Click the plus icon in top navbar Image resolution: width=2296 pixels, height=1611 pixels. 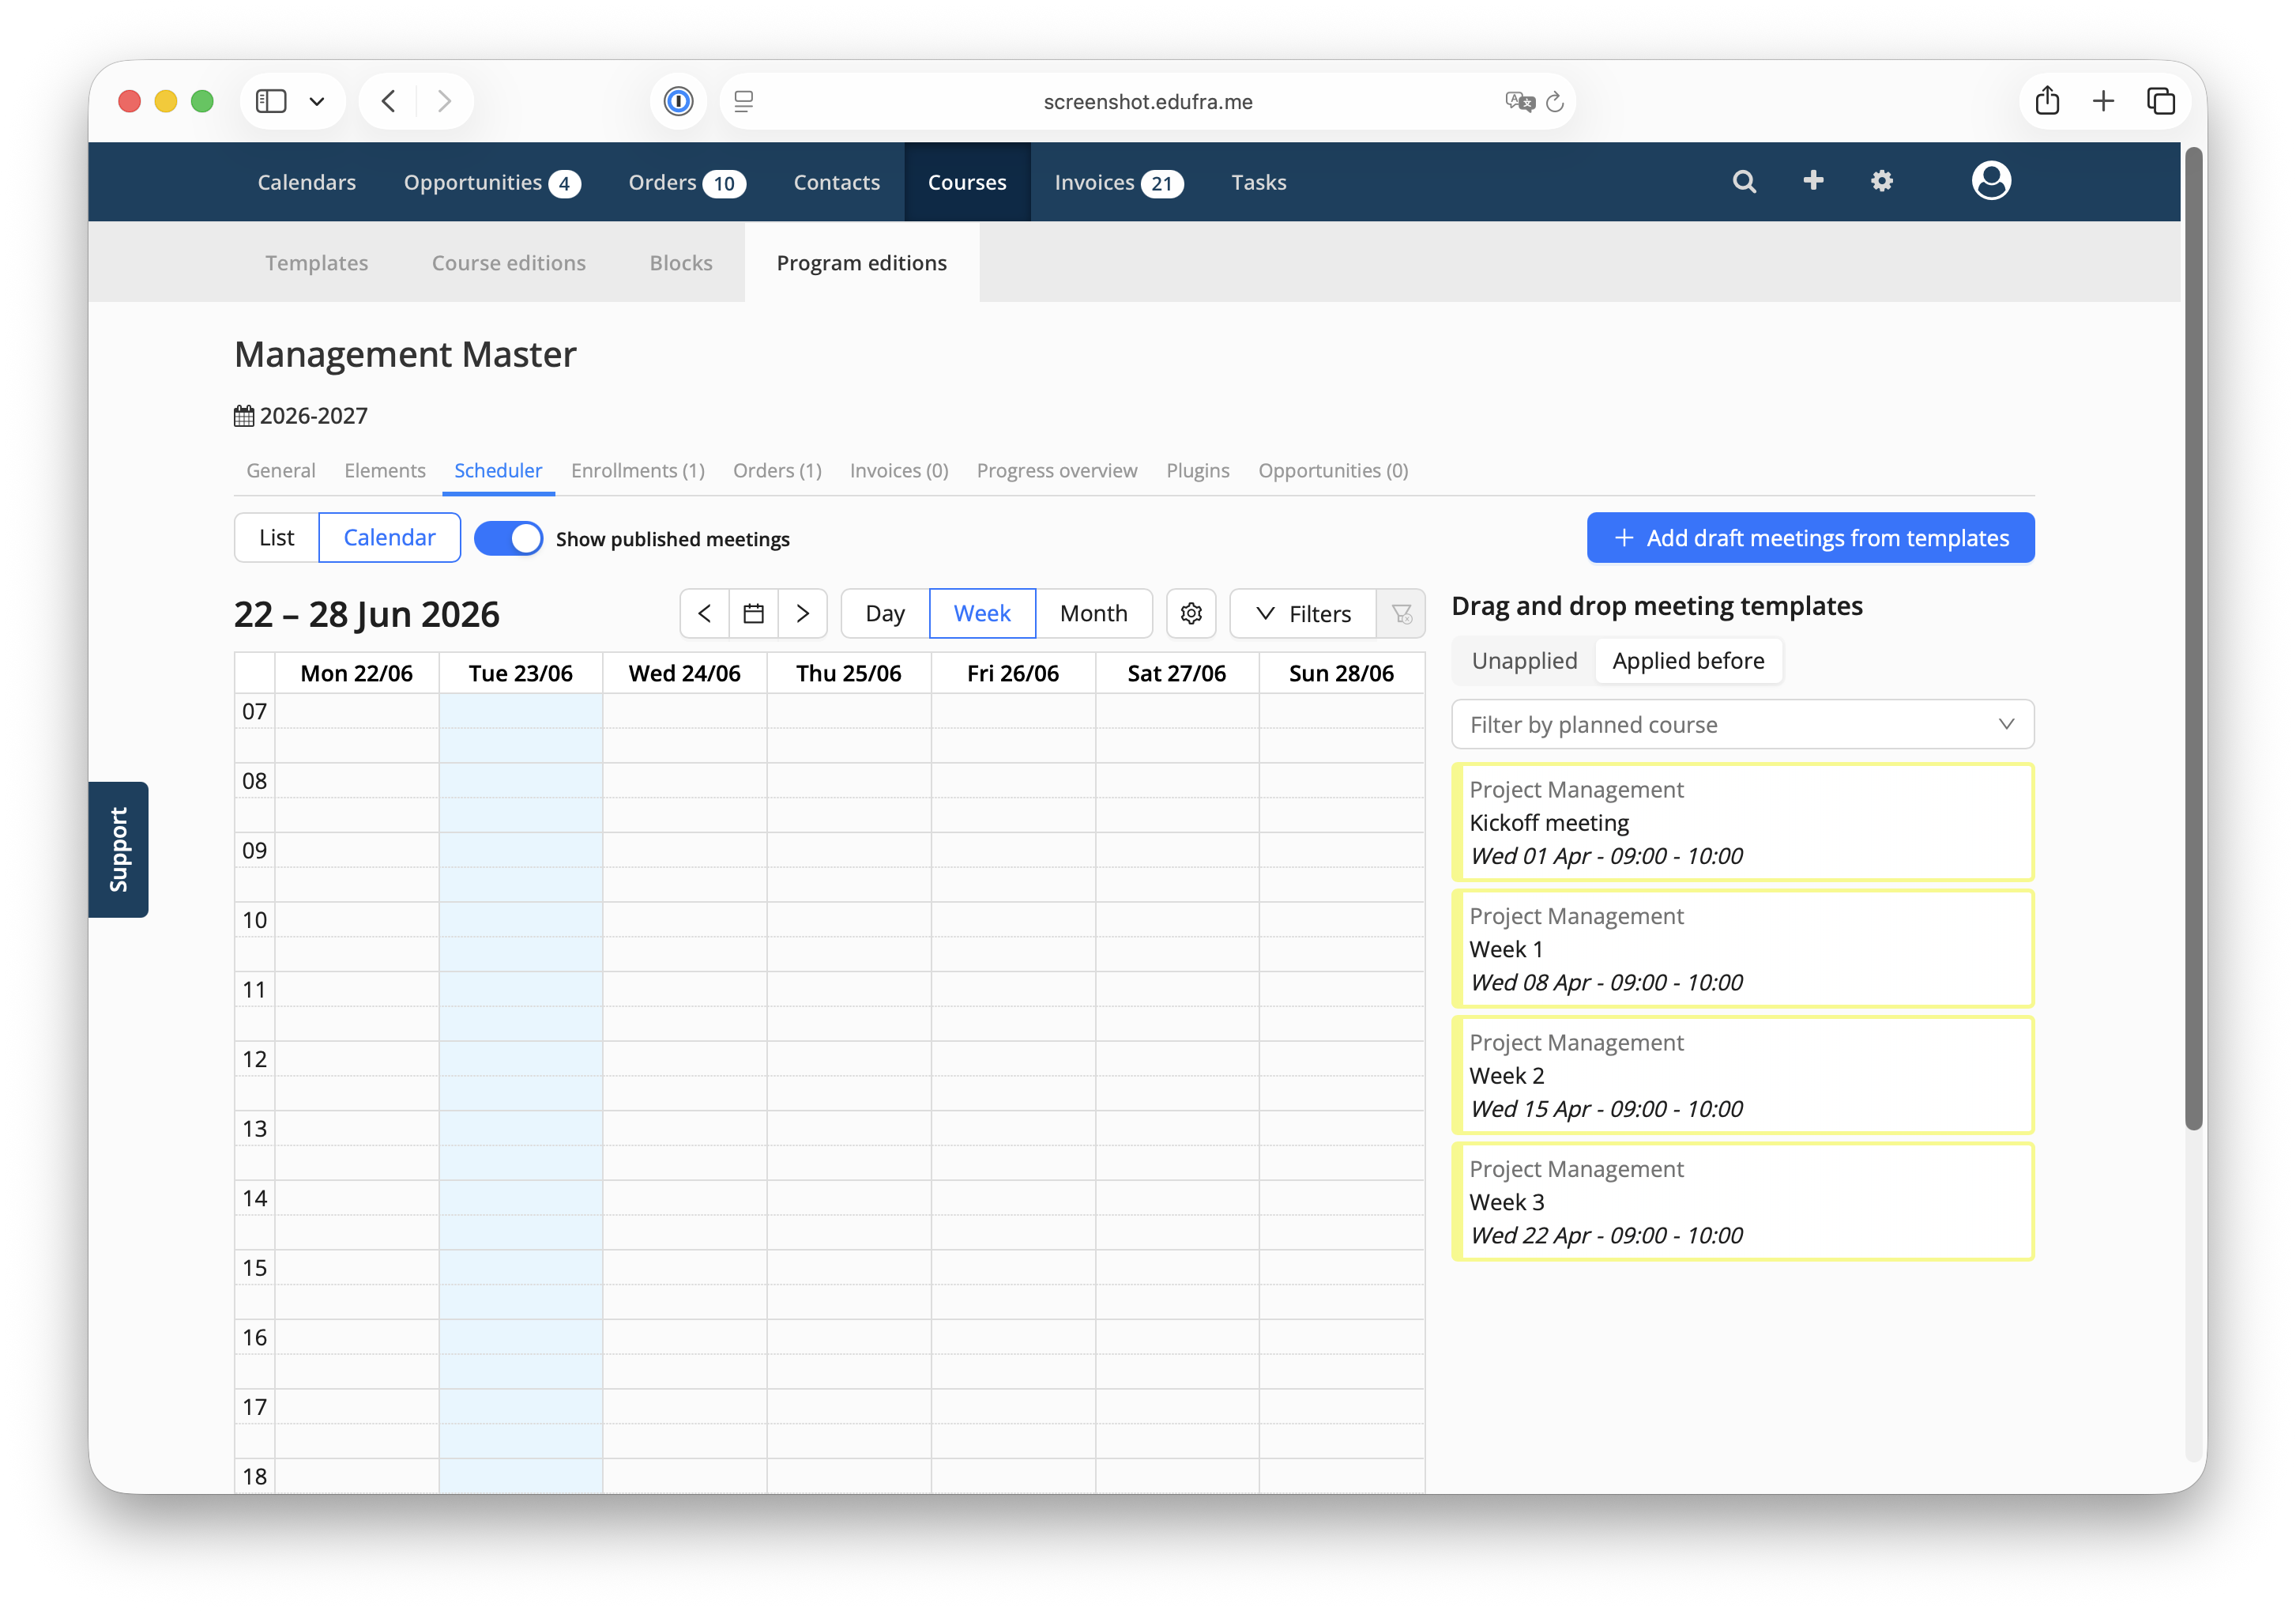point(1813,180)
